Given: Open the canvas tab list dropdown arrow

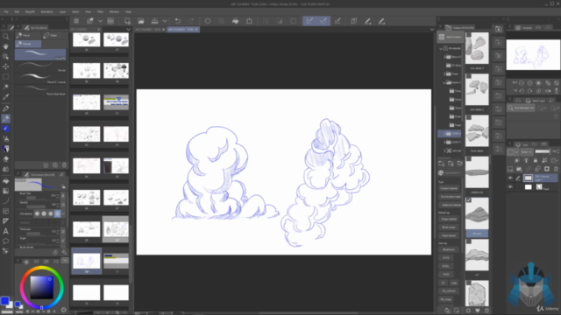Looking at the screenshot, I should pos(432,29).
